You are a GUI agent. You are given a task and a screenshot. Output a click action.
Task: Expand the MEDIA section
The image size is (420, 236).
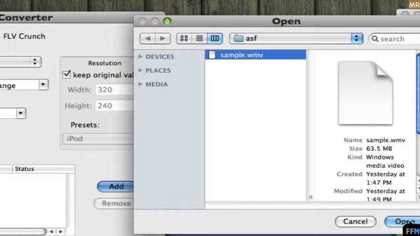point(140,85)
